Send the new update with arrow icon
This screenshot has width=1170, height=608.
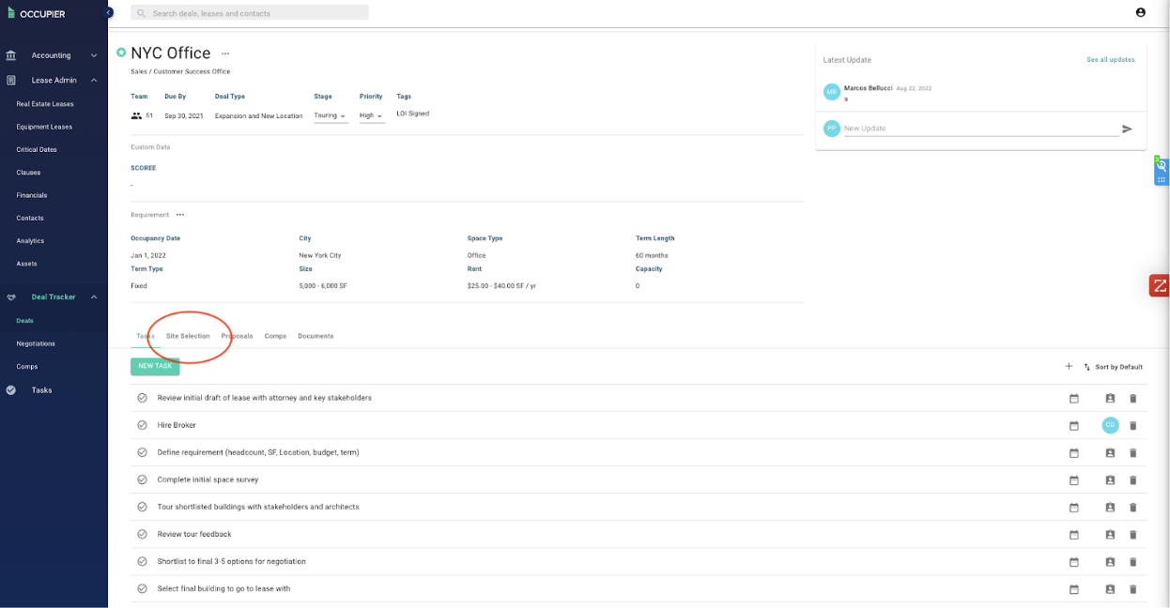click(x=1127, y=129)
